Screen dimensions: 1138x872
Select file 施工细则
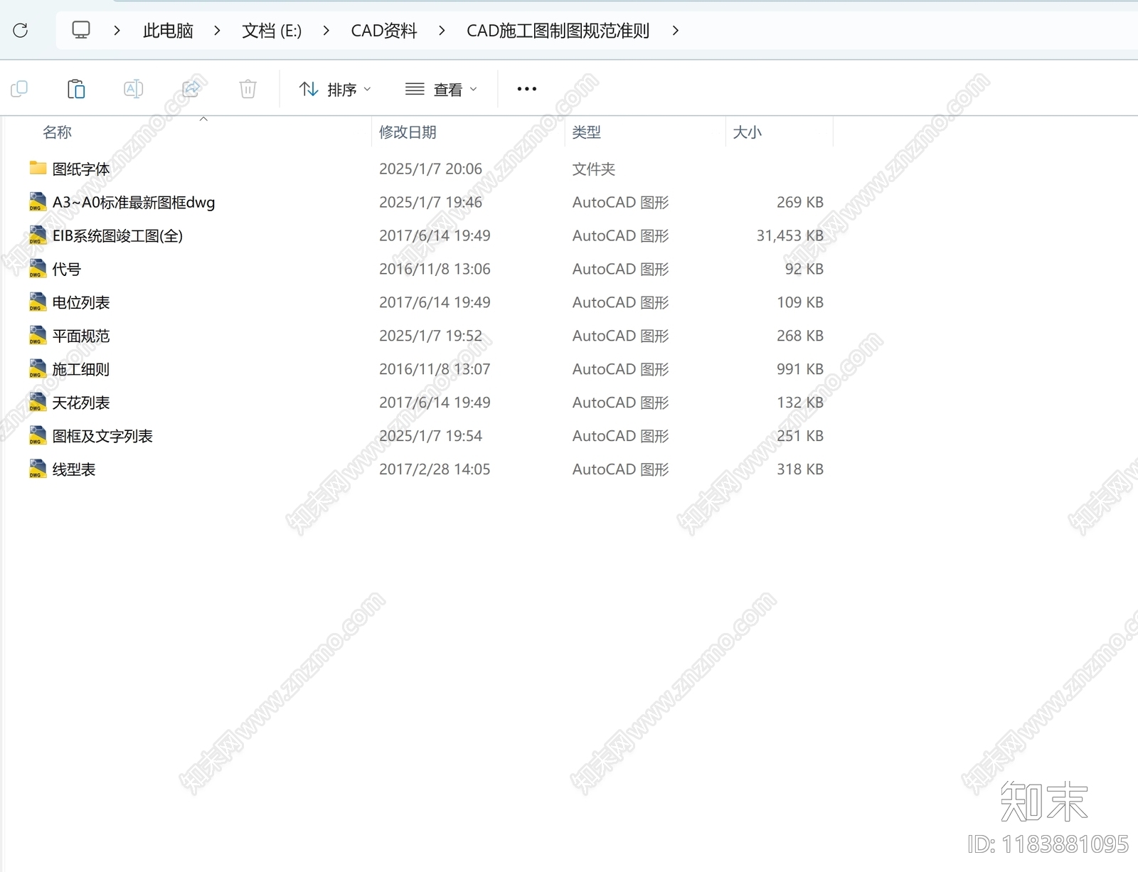click(81, 370)
